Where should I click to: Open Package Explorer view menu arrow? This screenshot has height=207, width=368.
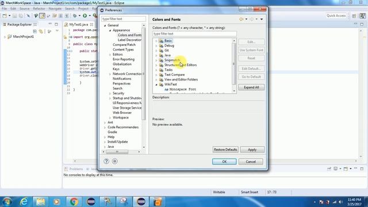[x=57, y=31]
